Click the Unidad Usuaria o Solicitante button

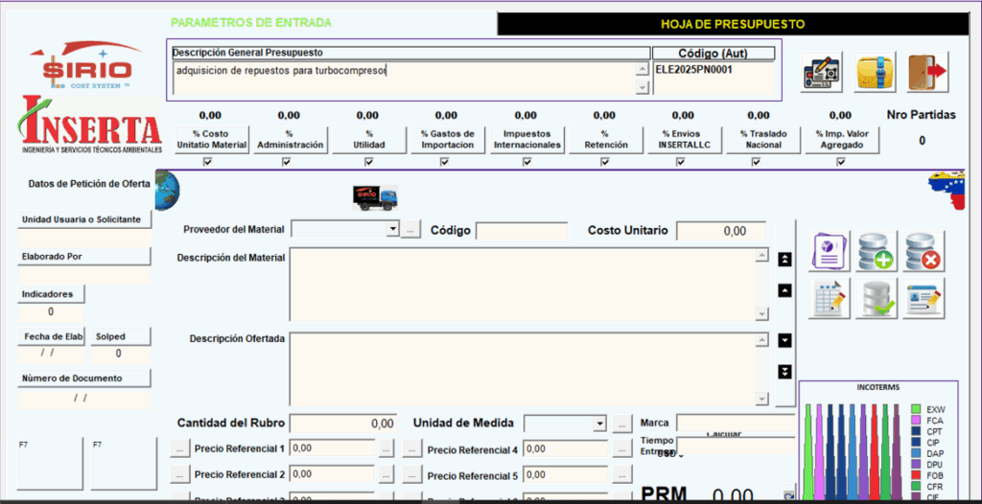(82, 219)
